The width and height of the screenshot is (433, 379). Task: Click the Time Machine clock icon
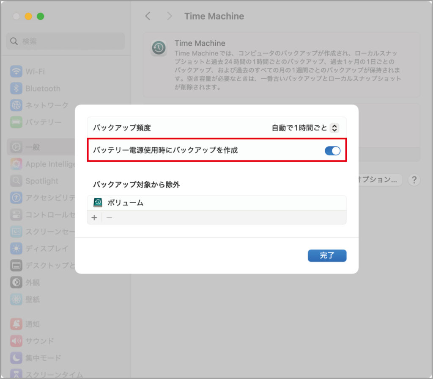[x=159, y=48]
